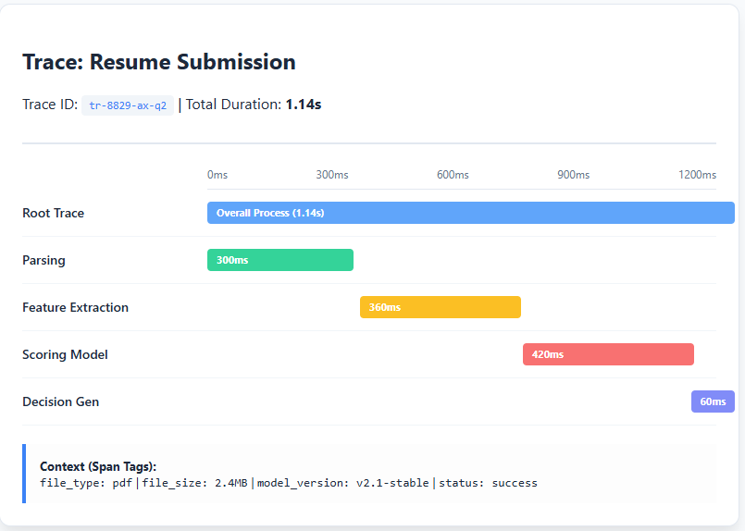Click the red 420ms Scoring Model bar

[x=608, y=354]
